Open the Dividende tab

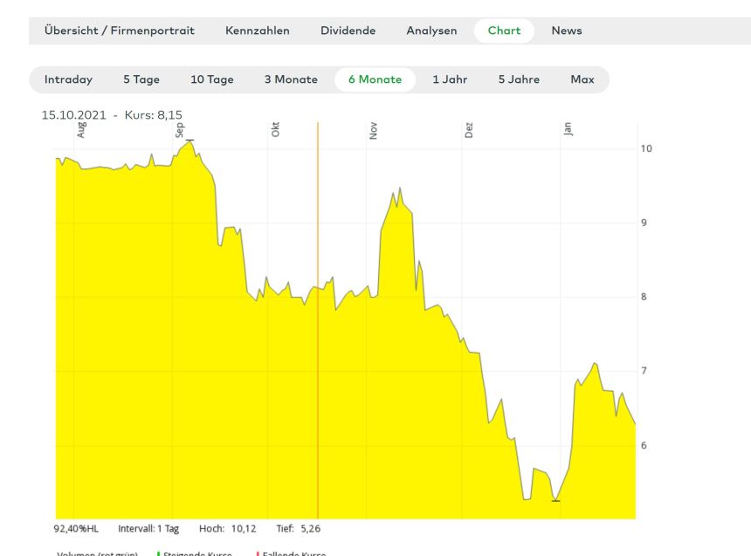click(x=348, y=31)
